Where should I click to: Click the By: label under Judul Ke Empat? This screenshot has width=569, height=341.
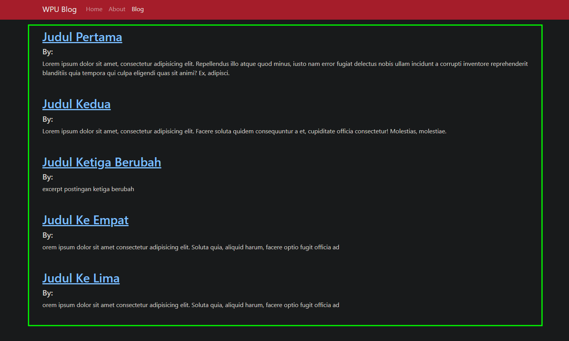48,235
